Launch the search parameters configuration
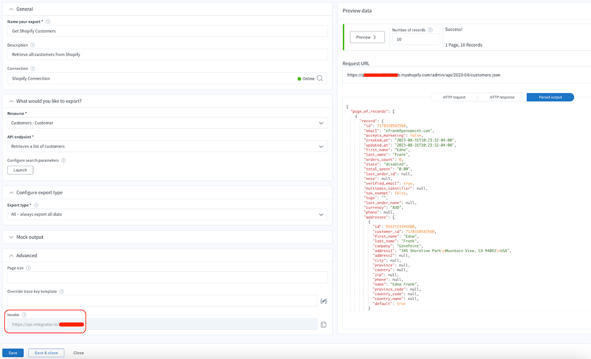The image size is (591, 359). click(20, 170)
